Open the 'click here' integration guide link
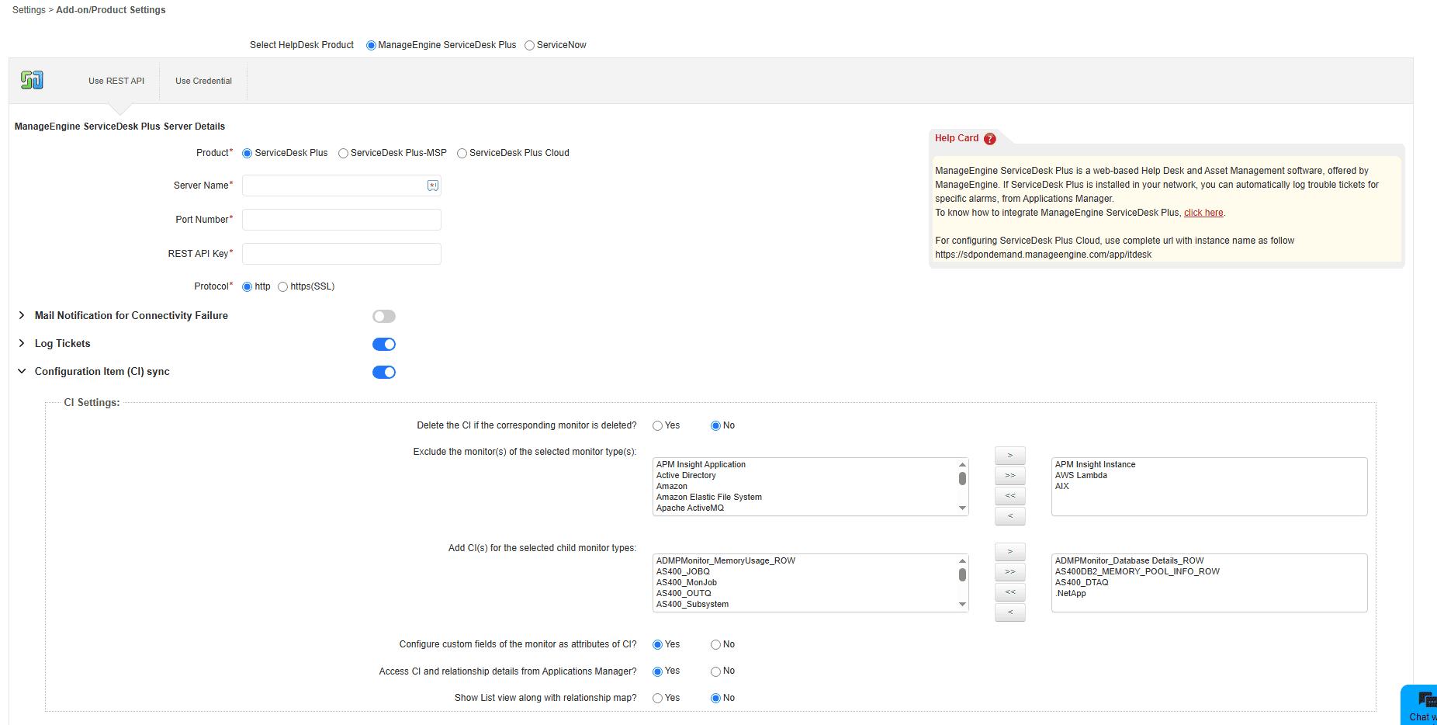Viewport: 1437px width, 725px height. coord(1203,212)
